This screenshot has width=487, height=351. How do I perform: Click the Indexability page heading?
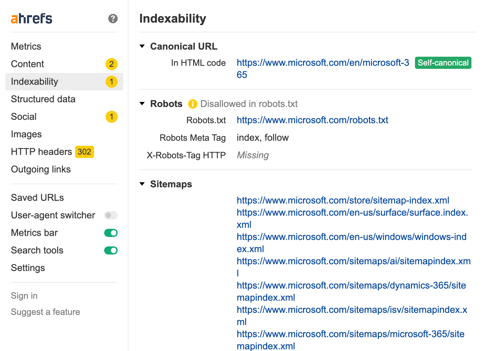[173, 19]
